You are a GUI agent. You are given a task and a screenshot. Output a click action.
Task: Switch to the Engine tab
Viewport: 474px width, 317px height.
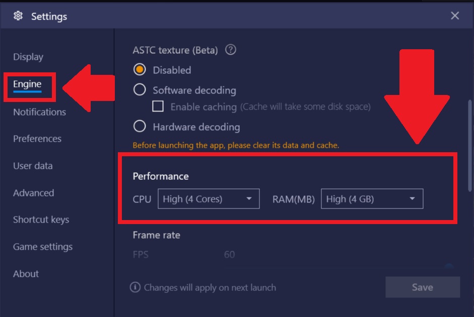coord(27,84)
